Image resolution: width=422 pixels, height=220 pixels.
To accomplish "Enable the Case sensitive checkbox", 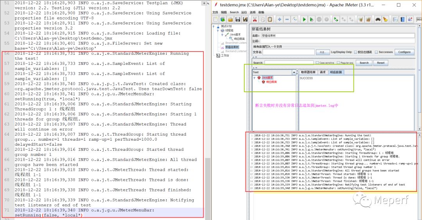I will (317, 63).
